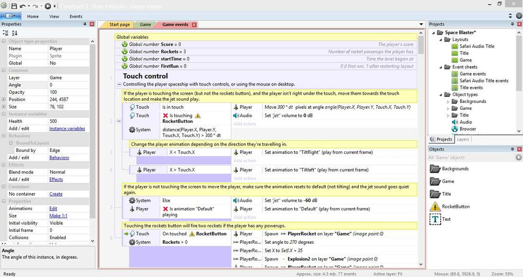Image resolution: width=523 pixels, height=277 pixels.
Task: Open the Backgrounds folder in Objects panel
Action: pyautogui.click(x=455, y=169)
